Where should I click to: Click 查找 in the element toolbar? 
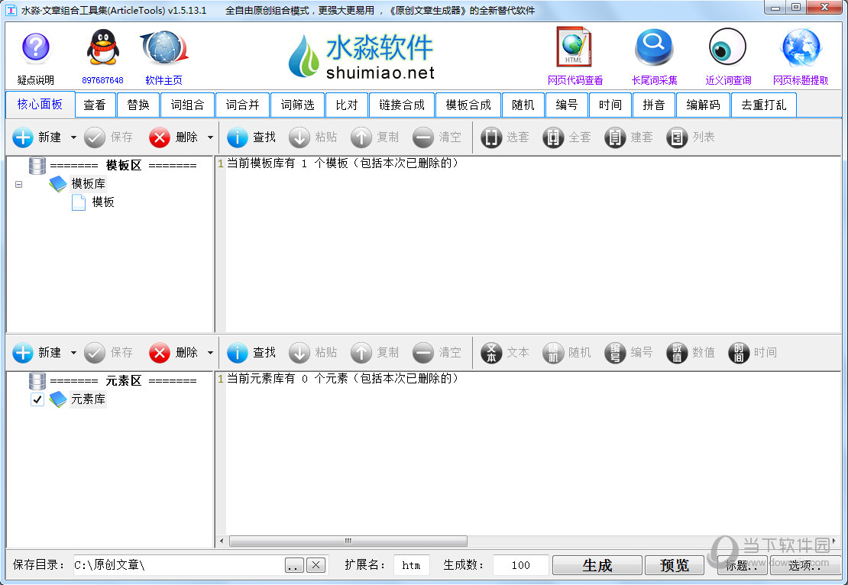pyautogui.click(x=251, y=353)
